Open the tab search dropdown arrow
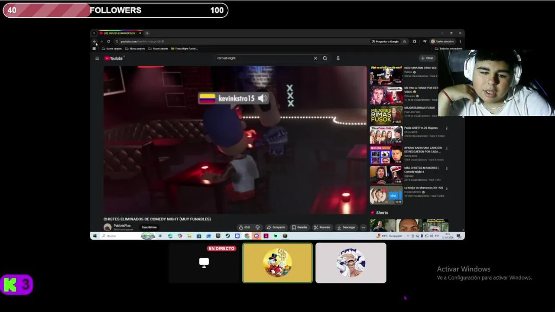The width and height of the screenshot is (555, 312). 94,33
